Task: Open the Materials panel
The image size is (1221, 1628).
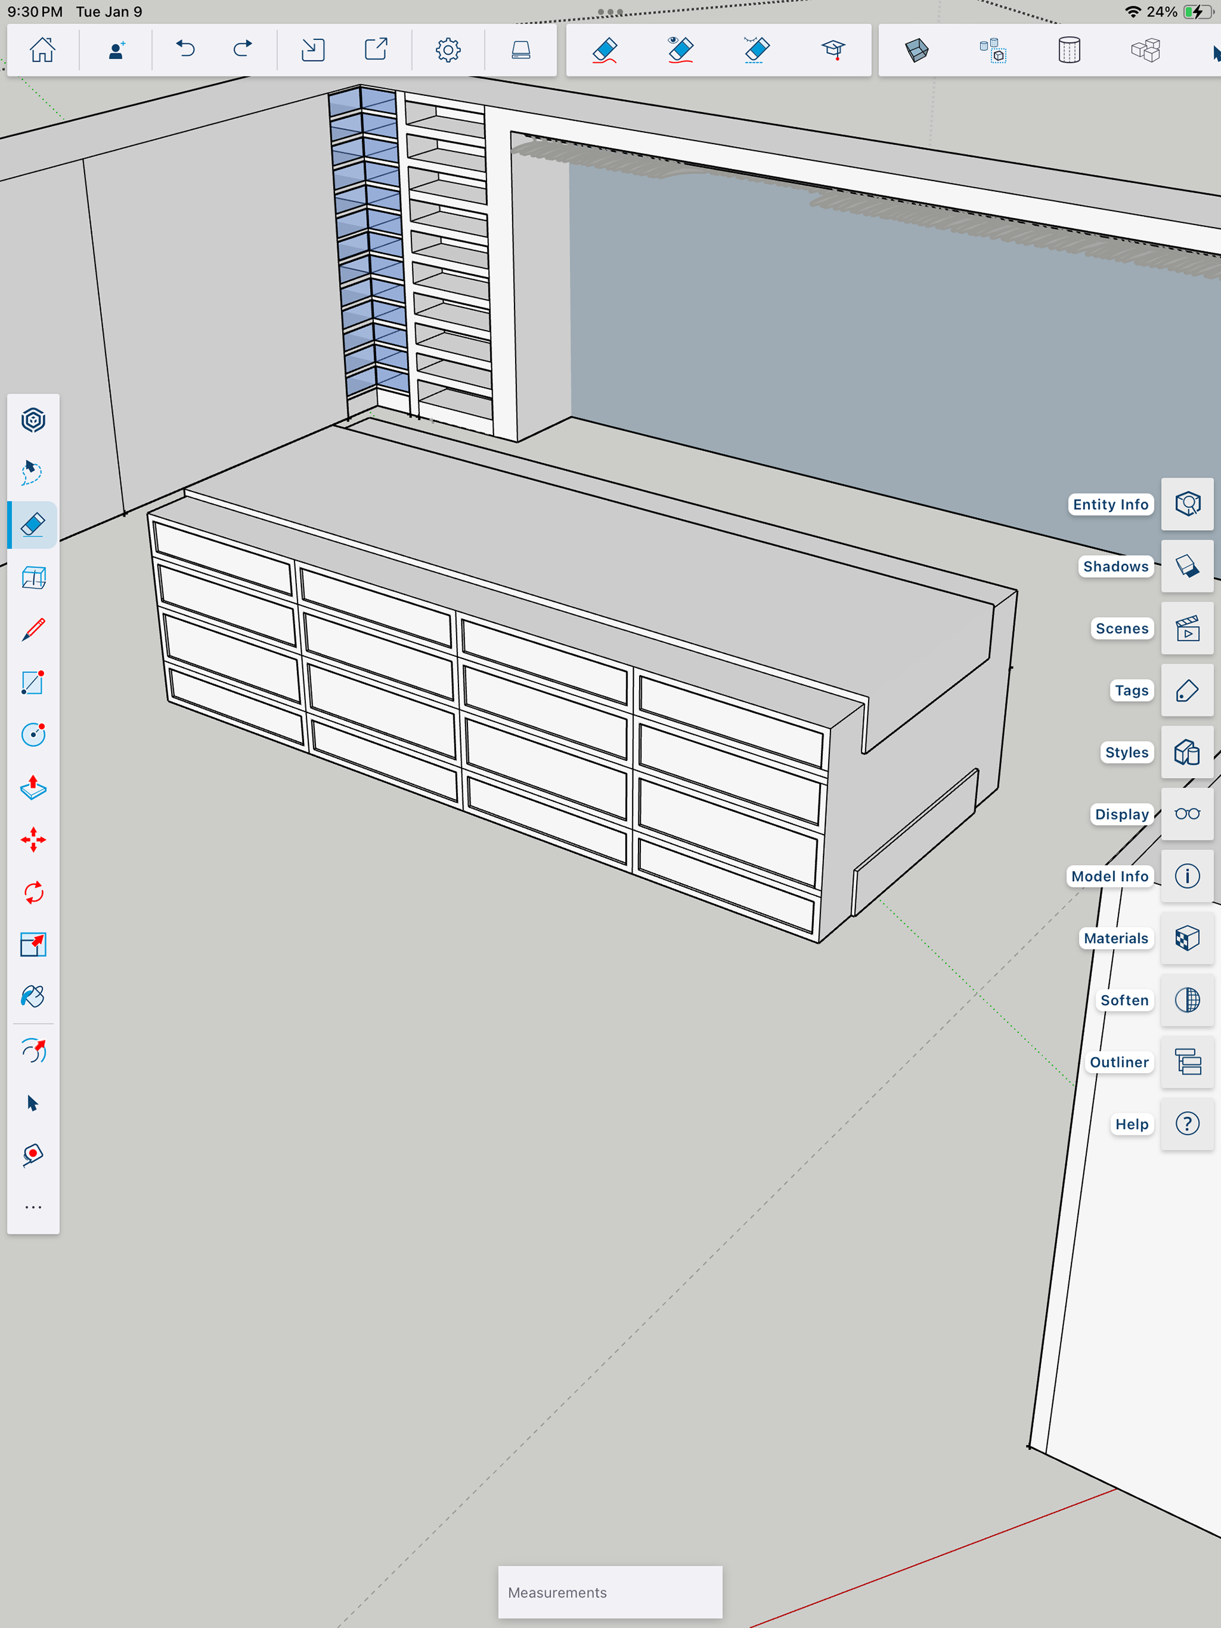Action: tap(1187, 938)
